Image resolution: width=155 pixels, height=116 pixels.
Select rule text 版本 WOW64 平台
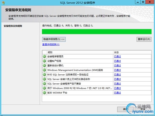57,93
